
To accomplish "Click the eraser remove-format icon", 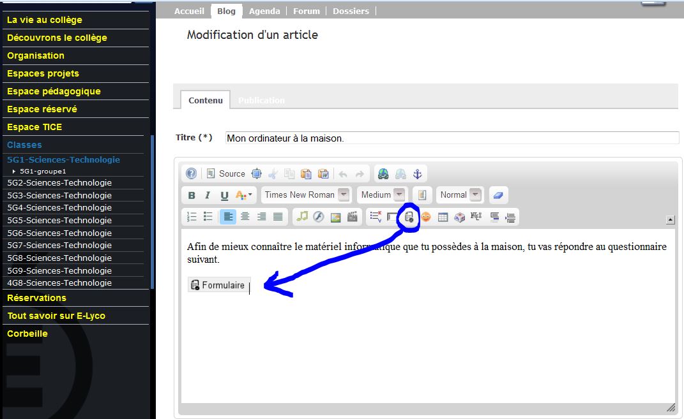I will pos(499,195).
